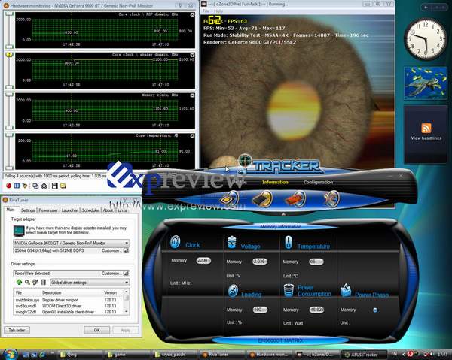The height and width of the screenshot is (360, 452).
Task: Click the magnifier icon under Driver settings in RivaTuner
Action: click(27, 282)
